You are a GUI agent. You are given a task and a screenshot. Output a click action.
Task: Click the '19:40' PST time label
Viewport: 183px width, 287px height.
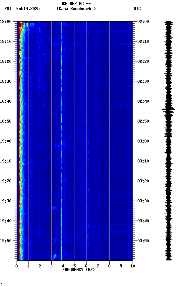point(6,221)
